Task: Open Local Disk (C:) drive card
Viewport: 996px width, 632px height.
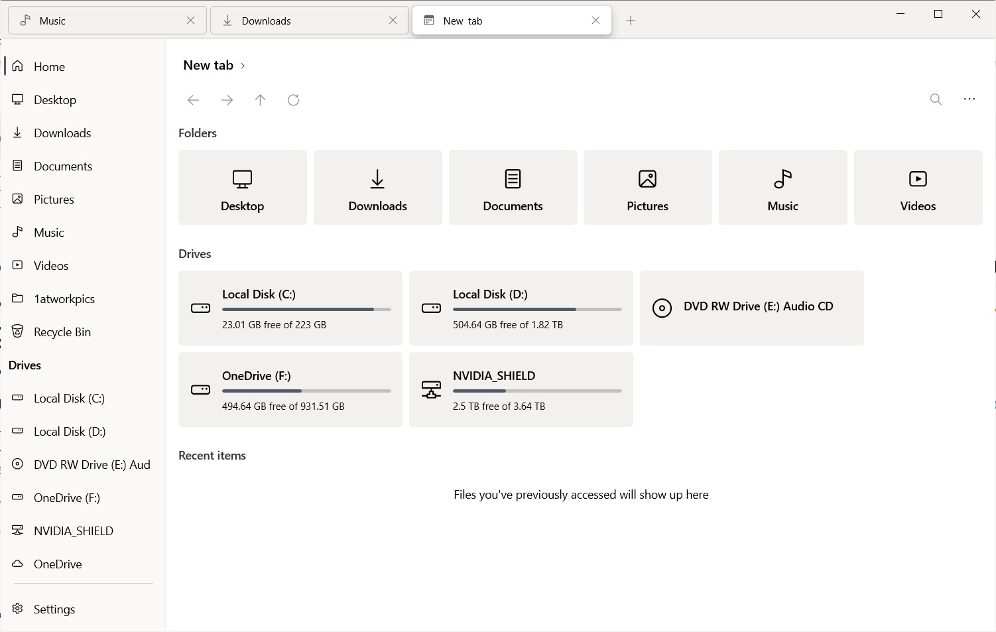Action: click(x=290, y=308)
